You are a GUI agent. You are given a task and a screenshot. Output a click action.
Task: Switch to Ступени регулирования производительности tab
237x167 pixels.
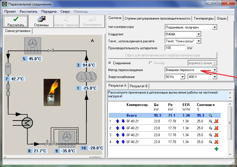click(x=157, y=18)
